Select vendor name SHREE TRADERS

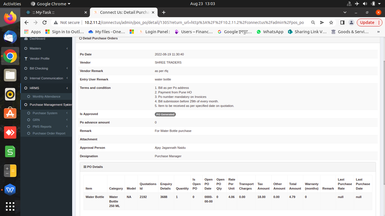tap(168, 62)
